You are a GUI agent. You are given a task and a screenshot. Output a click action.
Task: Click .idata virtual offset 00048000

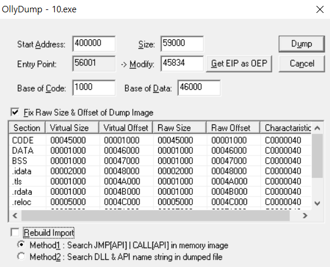(122, 171)
